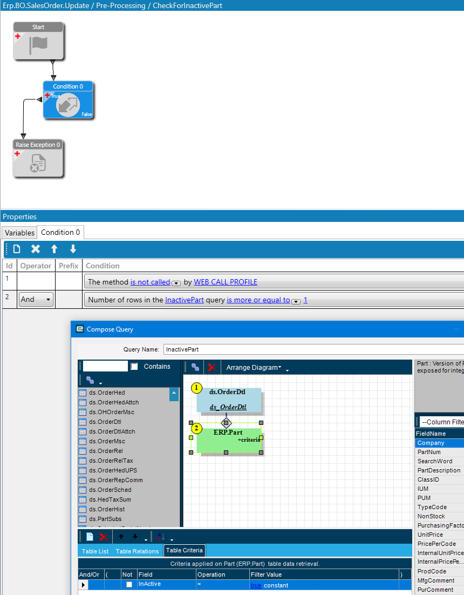Image resolution: width=464 pixels, height=595 pixels.
Task: Add a new criteria row with the document icon
Action: 90,536
